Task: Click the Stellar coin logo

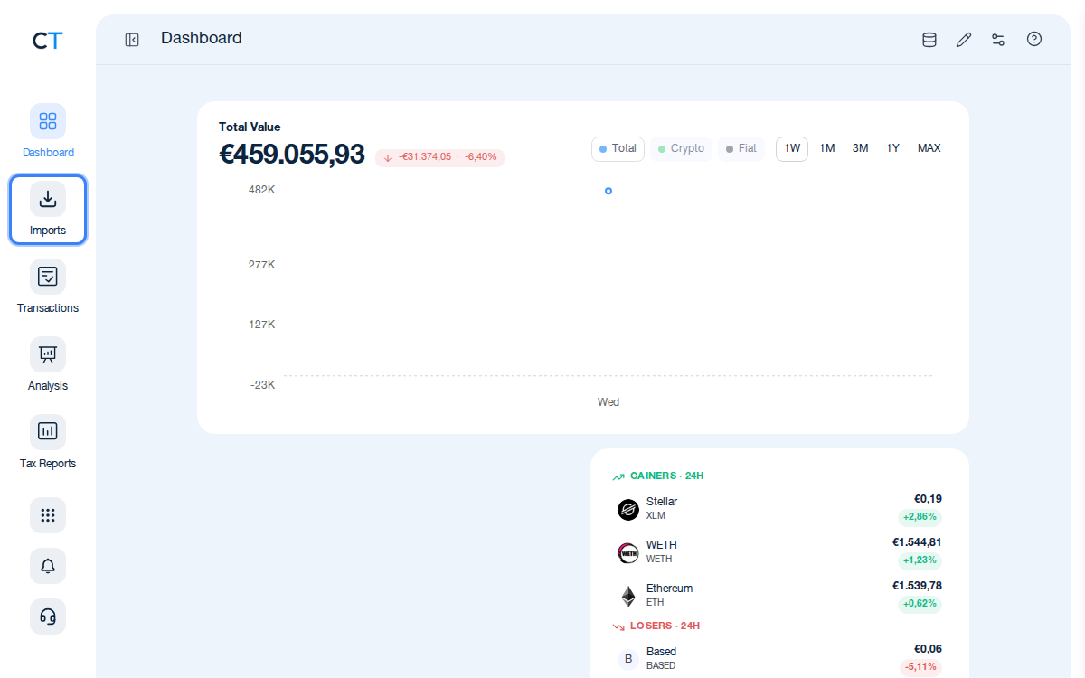Action: [x=628, y=510]
